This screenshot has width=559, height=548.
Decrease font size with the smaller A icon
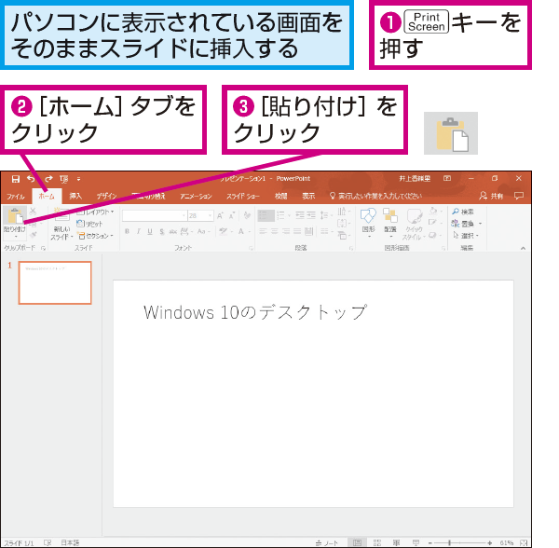click(x=232, y=215)
